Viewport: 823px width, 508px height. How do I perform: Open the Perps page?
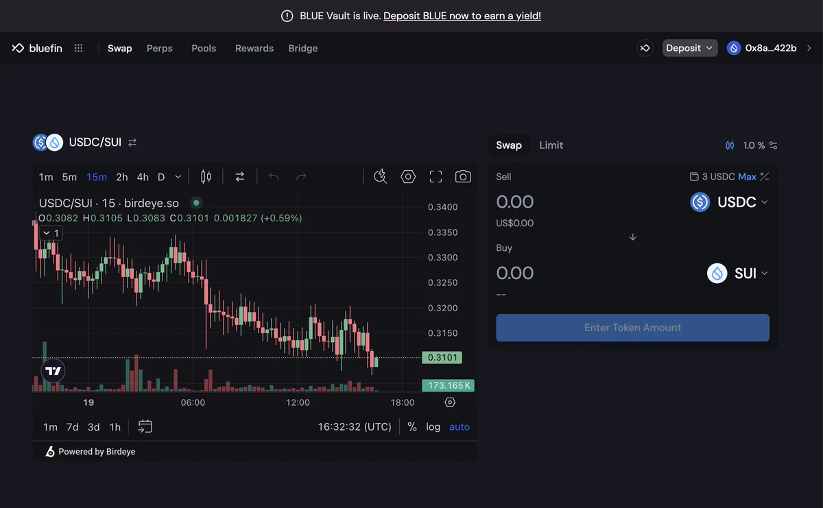160,48
